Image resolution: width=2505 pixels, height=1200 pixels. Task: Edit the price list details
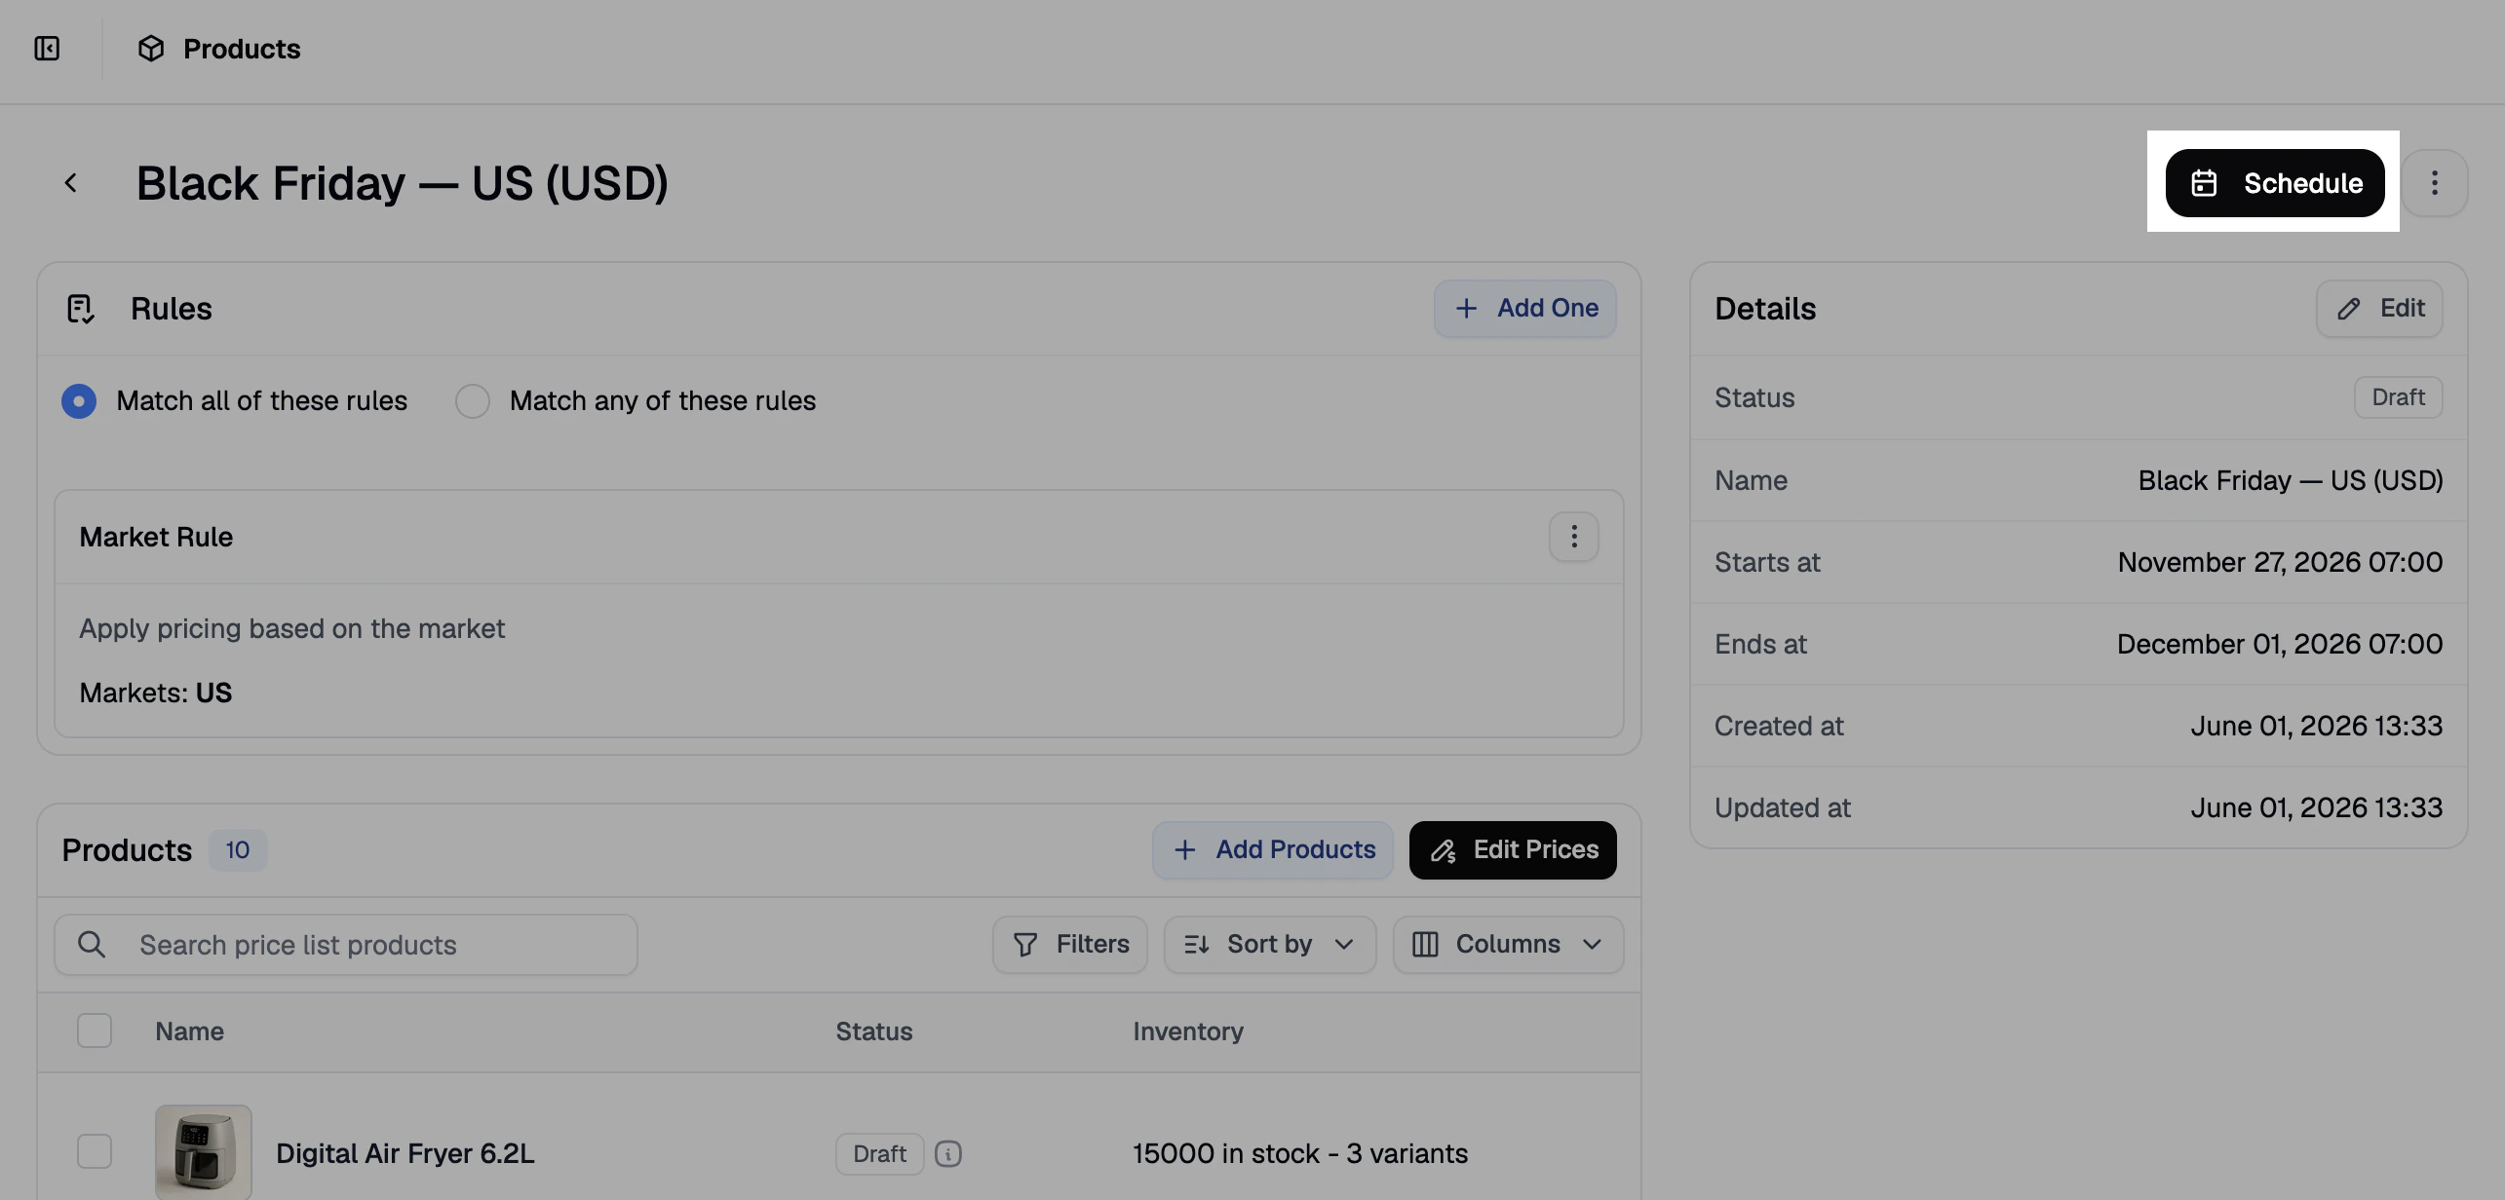coord(2379,309)
